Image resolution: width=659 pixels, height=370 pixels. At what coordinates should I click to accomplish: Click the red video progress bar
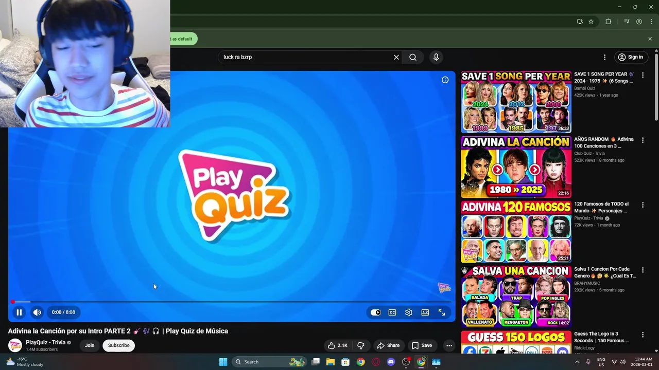tap(232, 302)
